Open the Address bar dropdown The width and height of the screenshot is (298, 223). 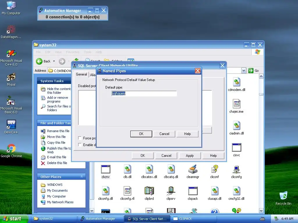pos(244,71)
